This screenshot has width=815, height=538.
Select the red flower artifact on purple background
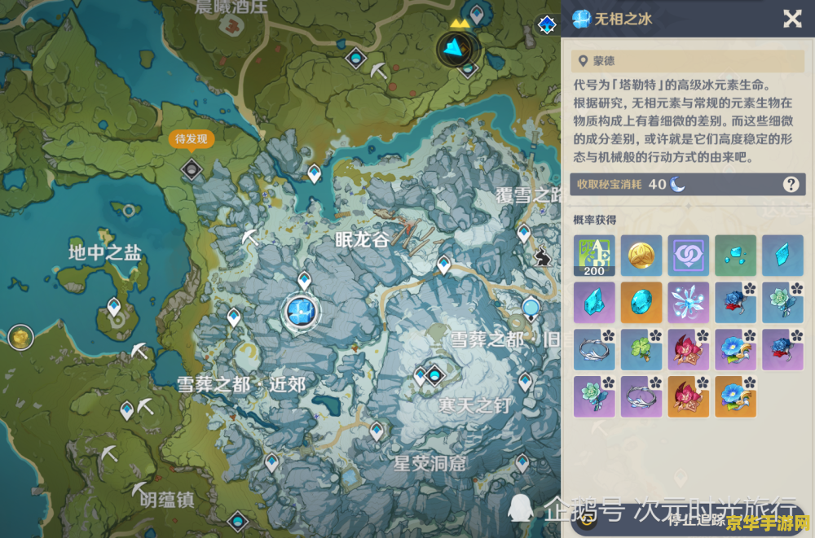(x=688, y=349)
